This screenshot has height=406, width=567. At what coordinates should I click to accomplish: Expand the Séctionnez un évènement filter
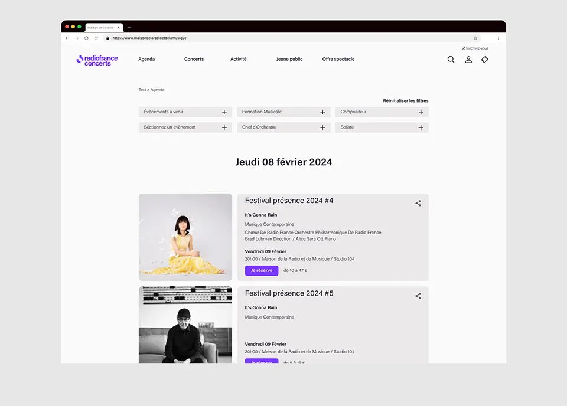[x=185, y=127]
